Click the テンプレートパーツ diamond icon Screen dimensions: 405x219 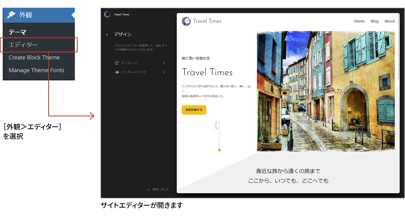(117, 72)
